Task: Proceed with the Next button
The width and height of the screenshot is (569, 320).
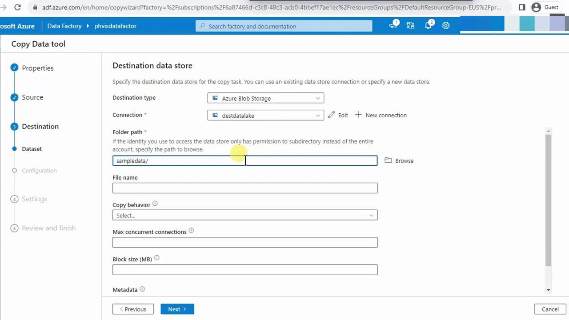Action: (177, 309)
